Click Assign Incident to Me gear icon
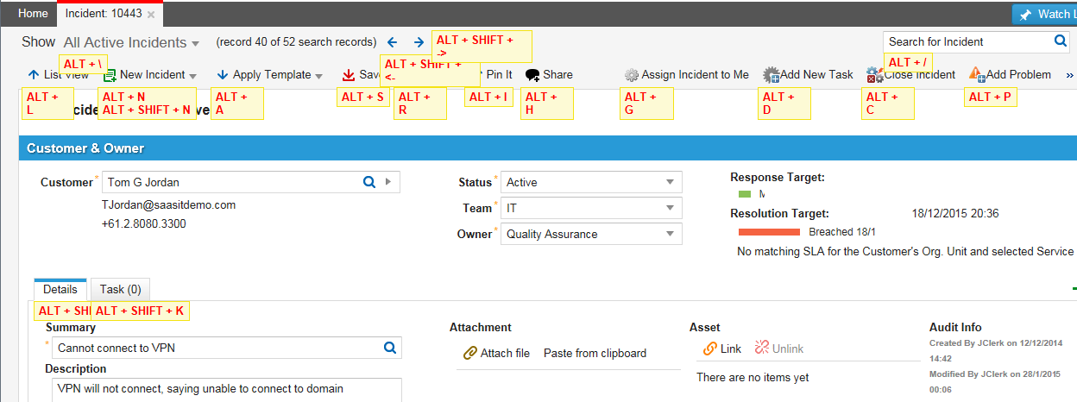Viewport: 1077px width, 402px height. click(632, 75)
